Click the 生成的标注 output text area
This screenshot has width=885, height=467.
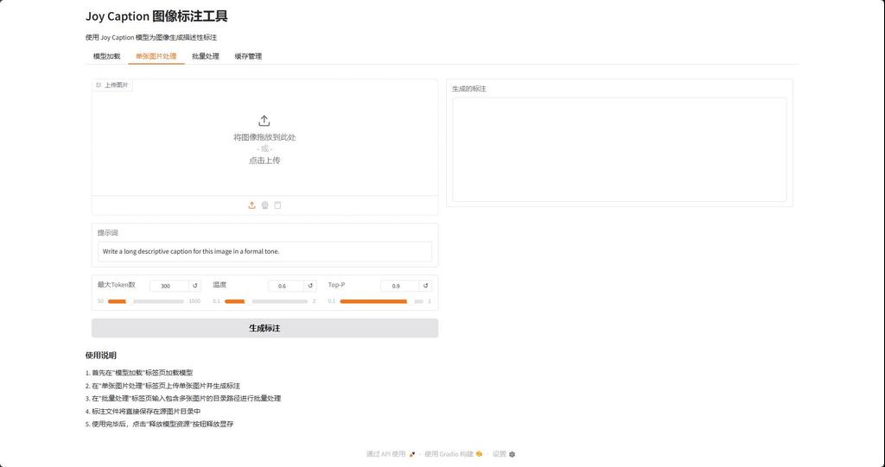click(619, 149)
